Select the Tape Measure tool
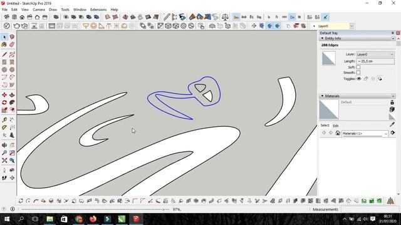 click(4, 119)
